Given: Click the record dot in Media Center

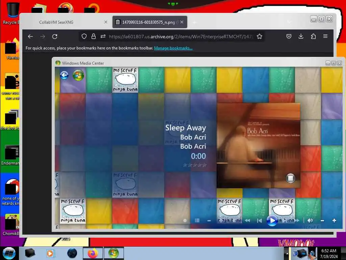Looking at the screenshot, I should [185, 220].
